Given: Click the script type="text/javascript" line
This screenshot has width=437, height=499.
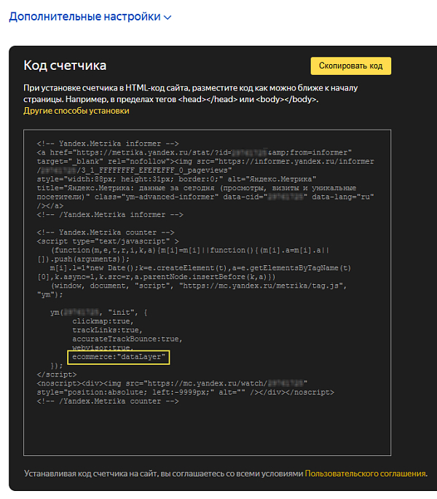Looking at the screenshot, I should click(x=108, y=241).
